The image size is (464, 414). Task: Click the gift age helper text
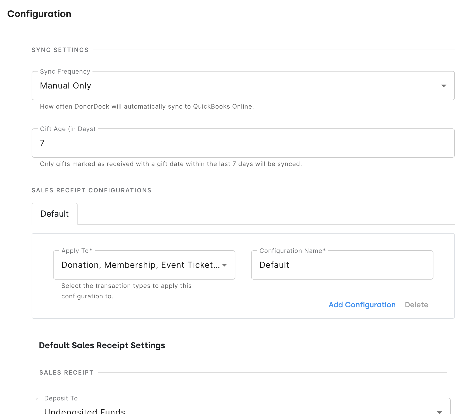171,164
